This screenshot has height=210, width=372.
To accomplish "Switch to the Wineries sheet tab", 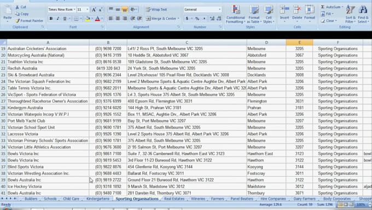I will (x=198, y=199).
